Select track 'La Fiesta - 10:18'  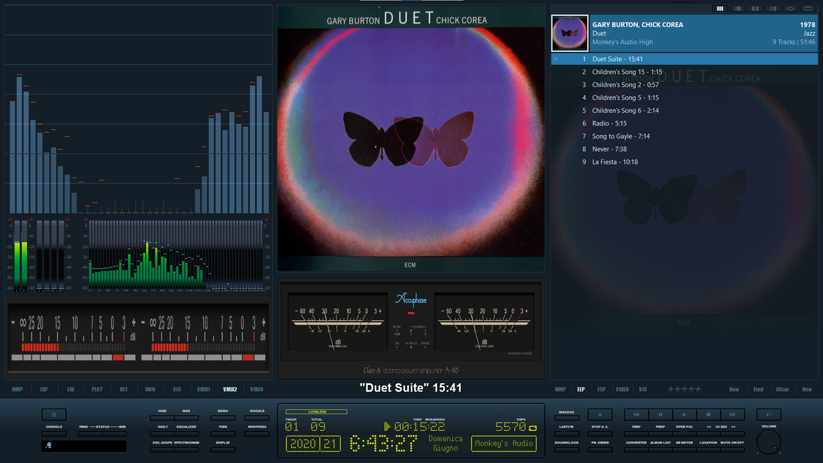pos(684,162)
